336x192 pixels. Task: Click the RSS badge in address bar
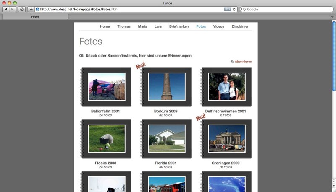point(227,9)
